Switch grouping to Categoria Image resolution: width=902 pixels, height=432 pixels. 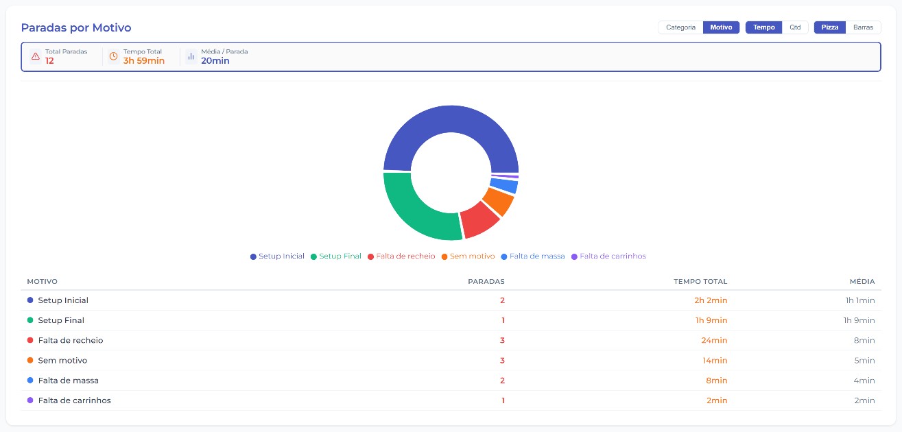tap(680, 27)
